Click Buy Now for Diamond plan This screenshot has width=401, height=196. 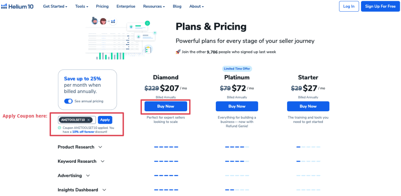[166, 106]
